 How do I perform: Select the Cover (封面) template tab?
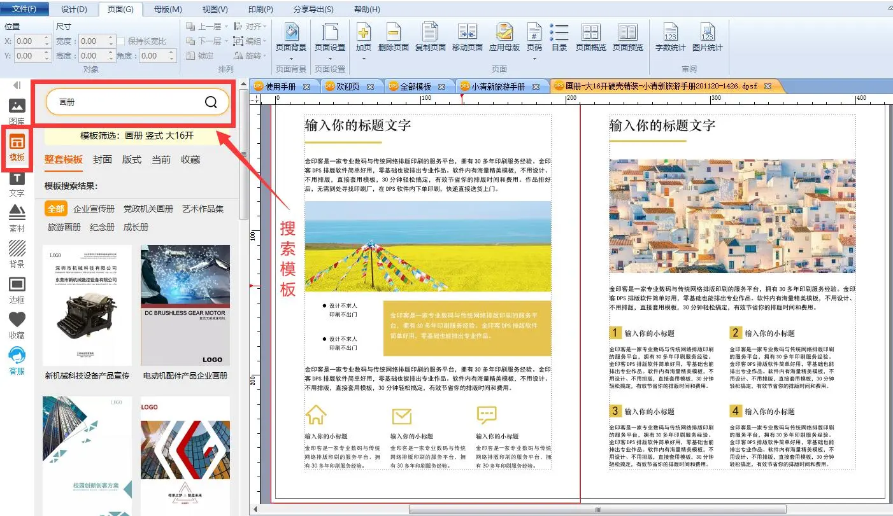click(102, 160)
